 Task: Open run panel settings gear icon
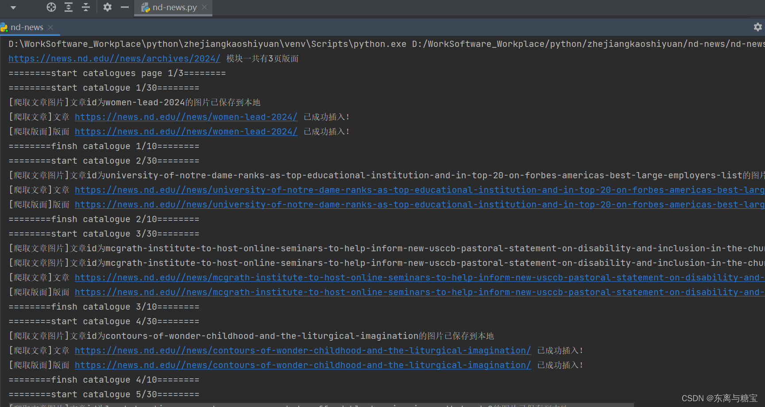(x=758, y=27)
